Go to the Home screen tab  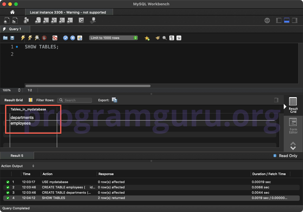point(12,12)
